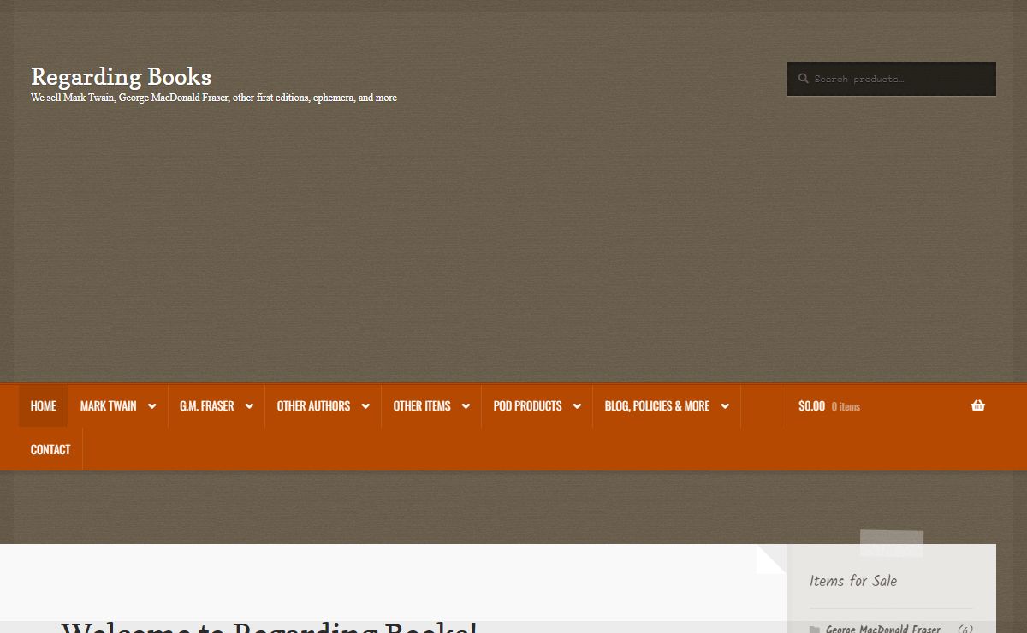Click the site tagline about Mark Twain

pyautogui.click(x=214, y=98)
